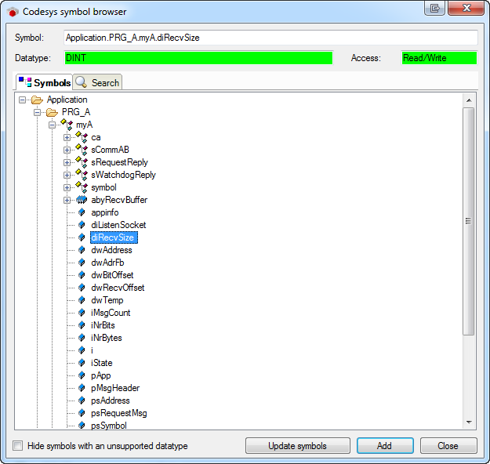Select the psSymbol tree row

[x=109, y=426]
